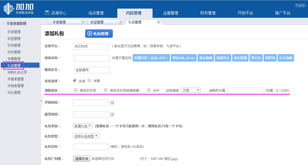Click the left scroll arrow on the tab bar
Image resolution: width=308 pixels, height=165 pixels.
44,22
